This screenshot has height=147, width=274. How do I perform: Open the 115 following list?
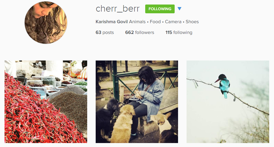point(179,33)
